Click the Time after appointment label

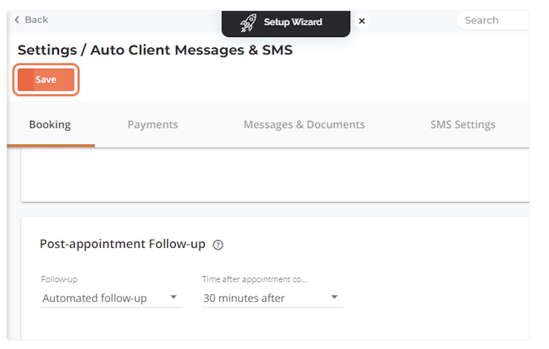(x=254, y=280)
